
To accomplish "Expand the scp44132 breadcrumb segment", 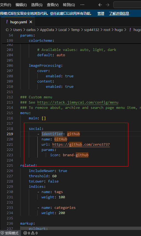I will click(92, 30).
